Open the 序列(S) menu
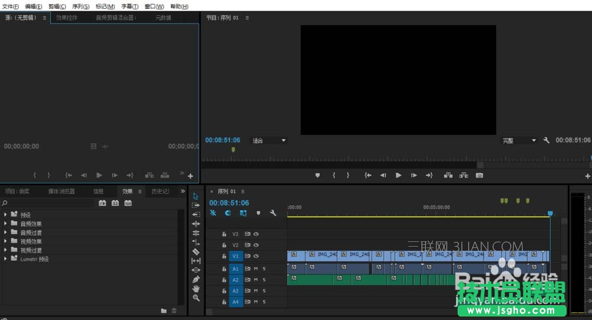 pyautogui.click(x=81, y=7)
